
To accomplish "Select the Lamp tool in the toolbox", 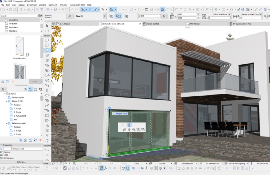I will pyautogui.click(x=47, y=131).
